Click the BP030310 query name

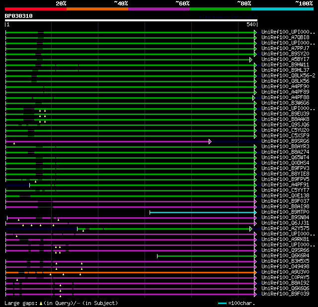[x=19, y=16]
